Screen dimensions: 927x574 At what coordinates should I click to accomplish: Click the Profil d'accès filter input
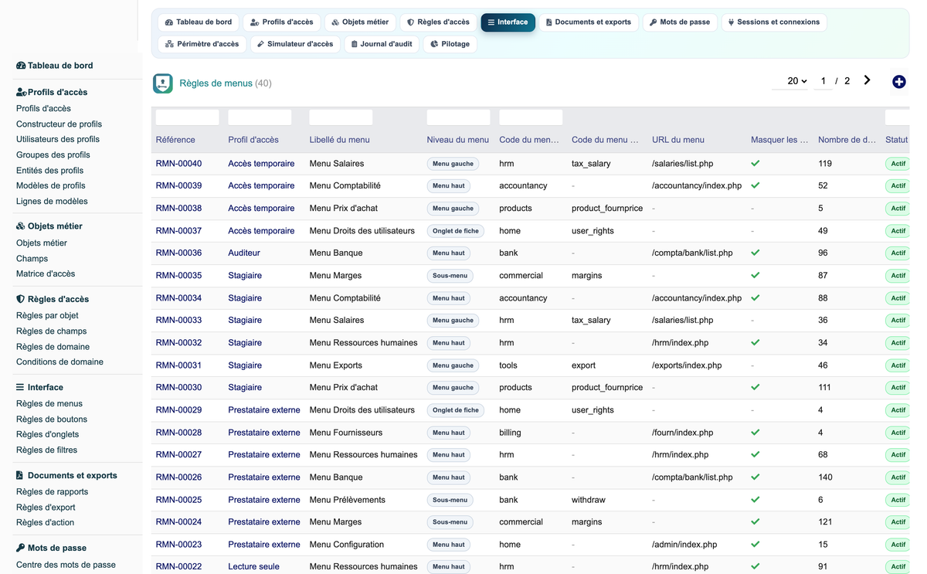(x=260, y=117)
